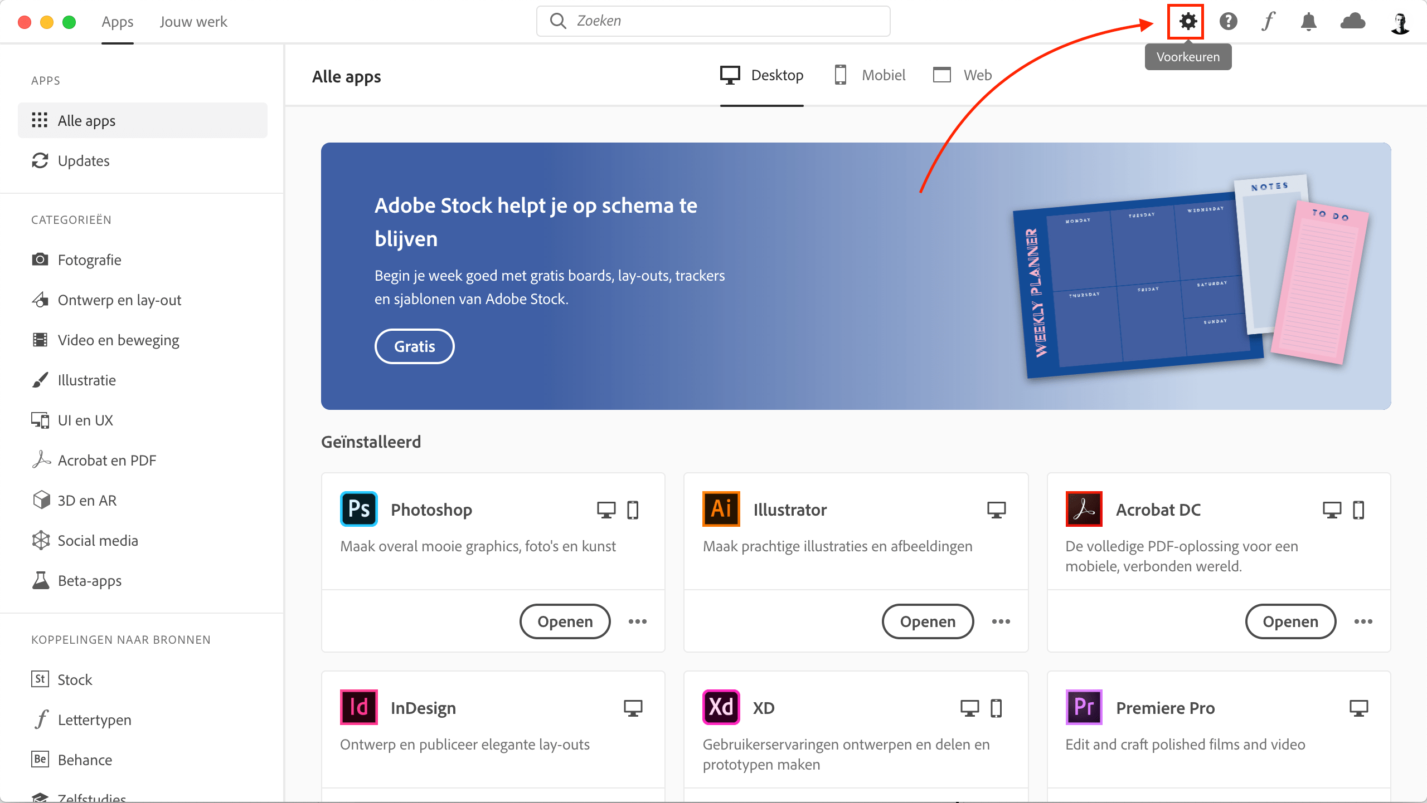This screenshot has height=803, width=1427.
Task: Open cloud sync status icon
Action: (x=1353, y=22)
